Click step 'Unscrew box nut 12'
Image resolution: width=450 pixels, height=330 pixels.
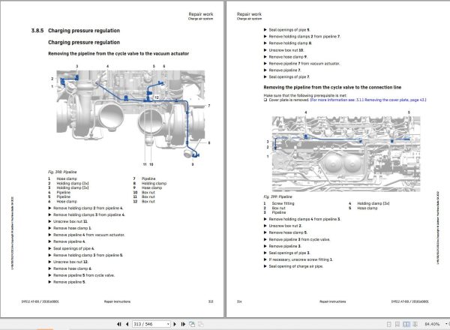[70, 262]
